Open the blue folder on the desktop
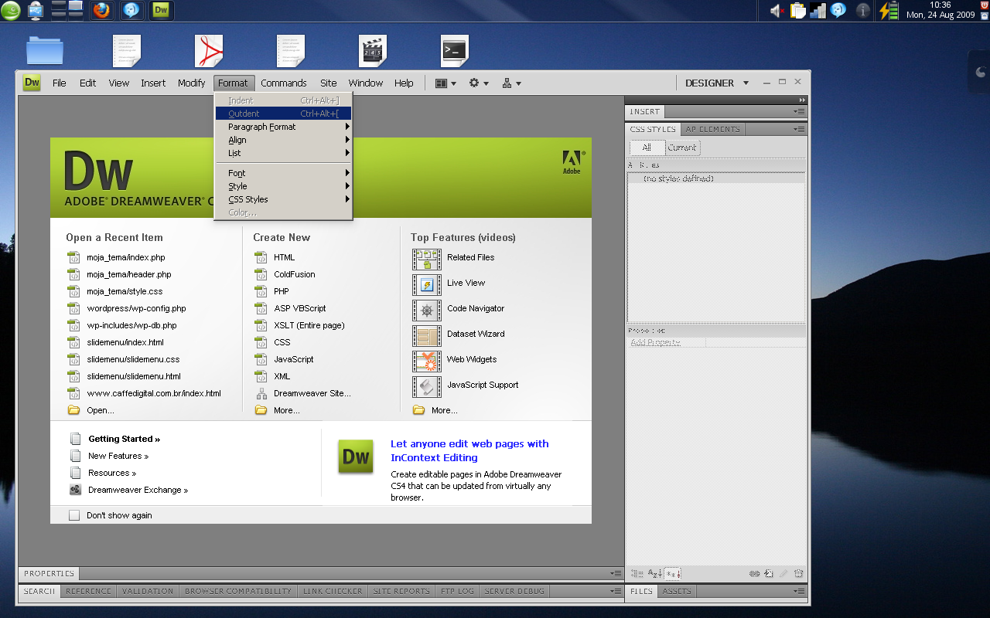The height and width of the screenshot is (618, 990). [45, 51]
